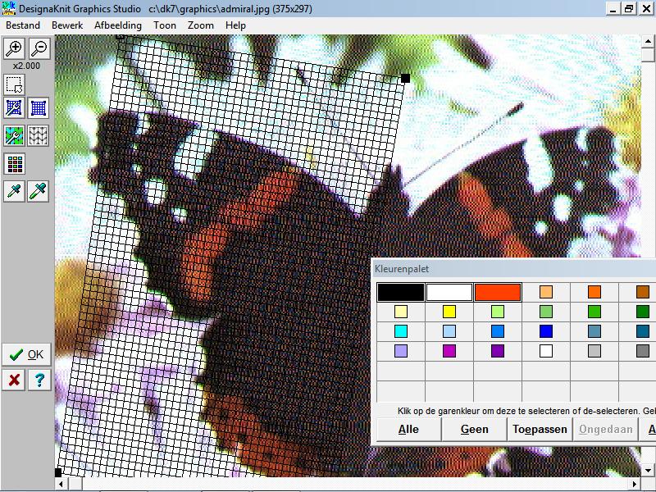Open the Afbeelding menu
656x492 pixels.
pyautogui.click(x=118, y=25)
